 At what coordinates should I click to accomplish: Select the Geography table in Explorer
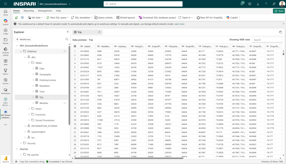tap(45, 74)
